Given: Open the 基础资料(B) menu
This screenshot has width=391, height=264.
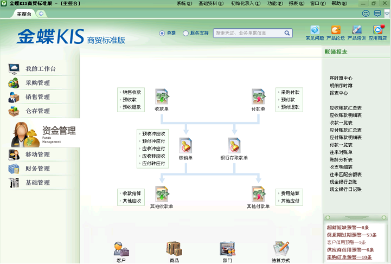Looking at the screenshot, I should point(211,3).
